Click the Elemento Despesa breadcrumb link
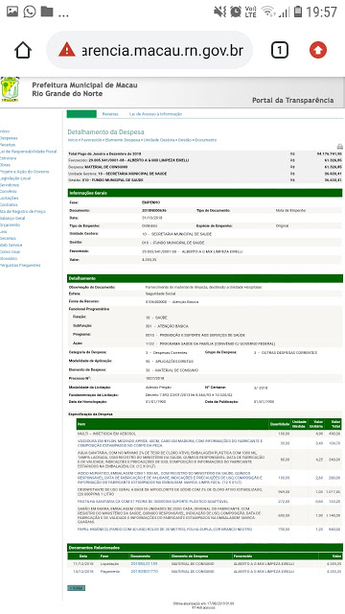Viewport: 345px width, 614px height. coord(123,140)
